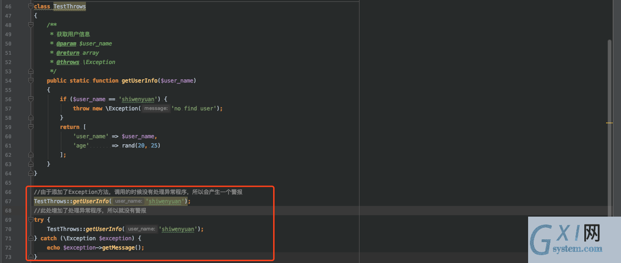Image resolution: width=621 pixels, height=263 pixels.
Task: Click '\Exception' in the @throws doc line
Action: point(99,62)
